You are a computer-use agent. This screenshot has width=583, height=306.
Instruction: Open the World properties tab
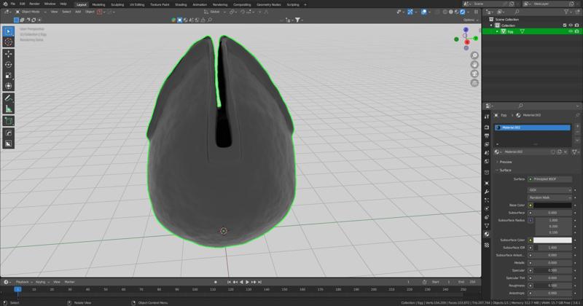(x=487, y=161)
